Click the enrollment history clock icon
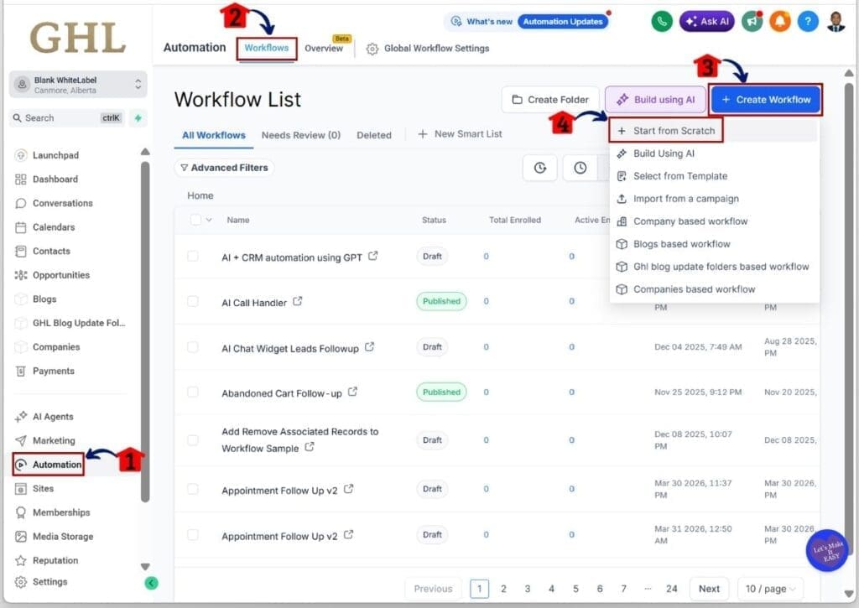Viewport: 859px width, 608px height. point(580,168)
